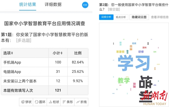Click the subtotal value 31
169x107 pixels.
point(58,72)
